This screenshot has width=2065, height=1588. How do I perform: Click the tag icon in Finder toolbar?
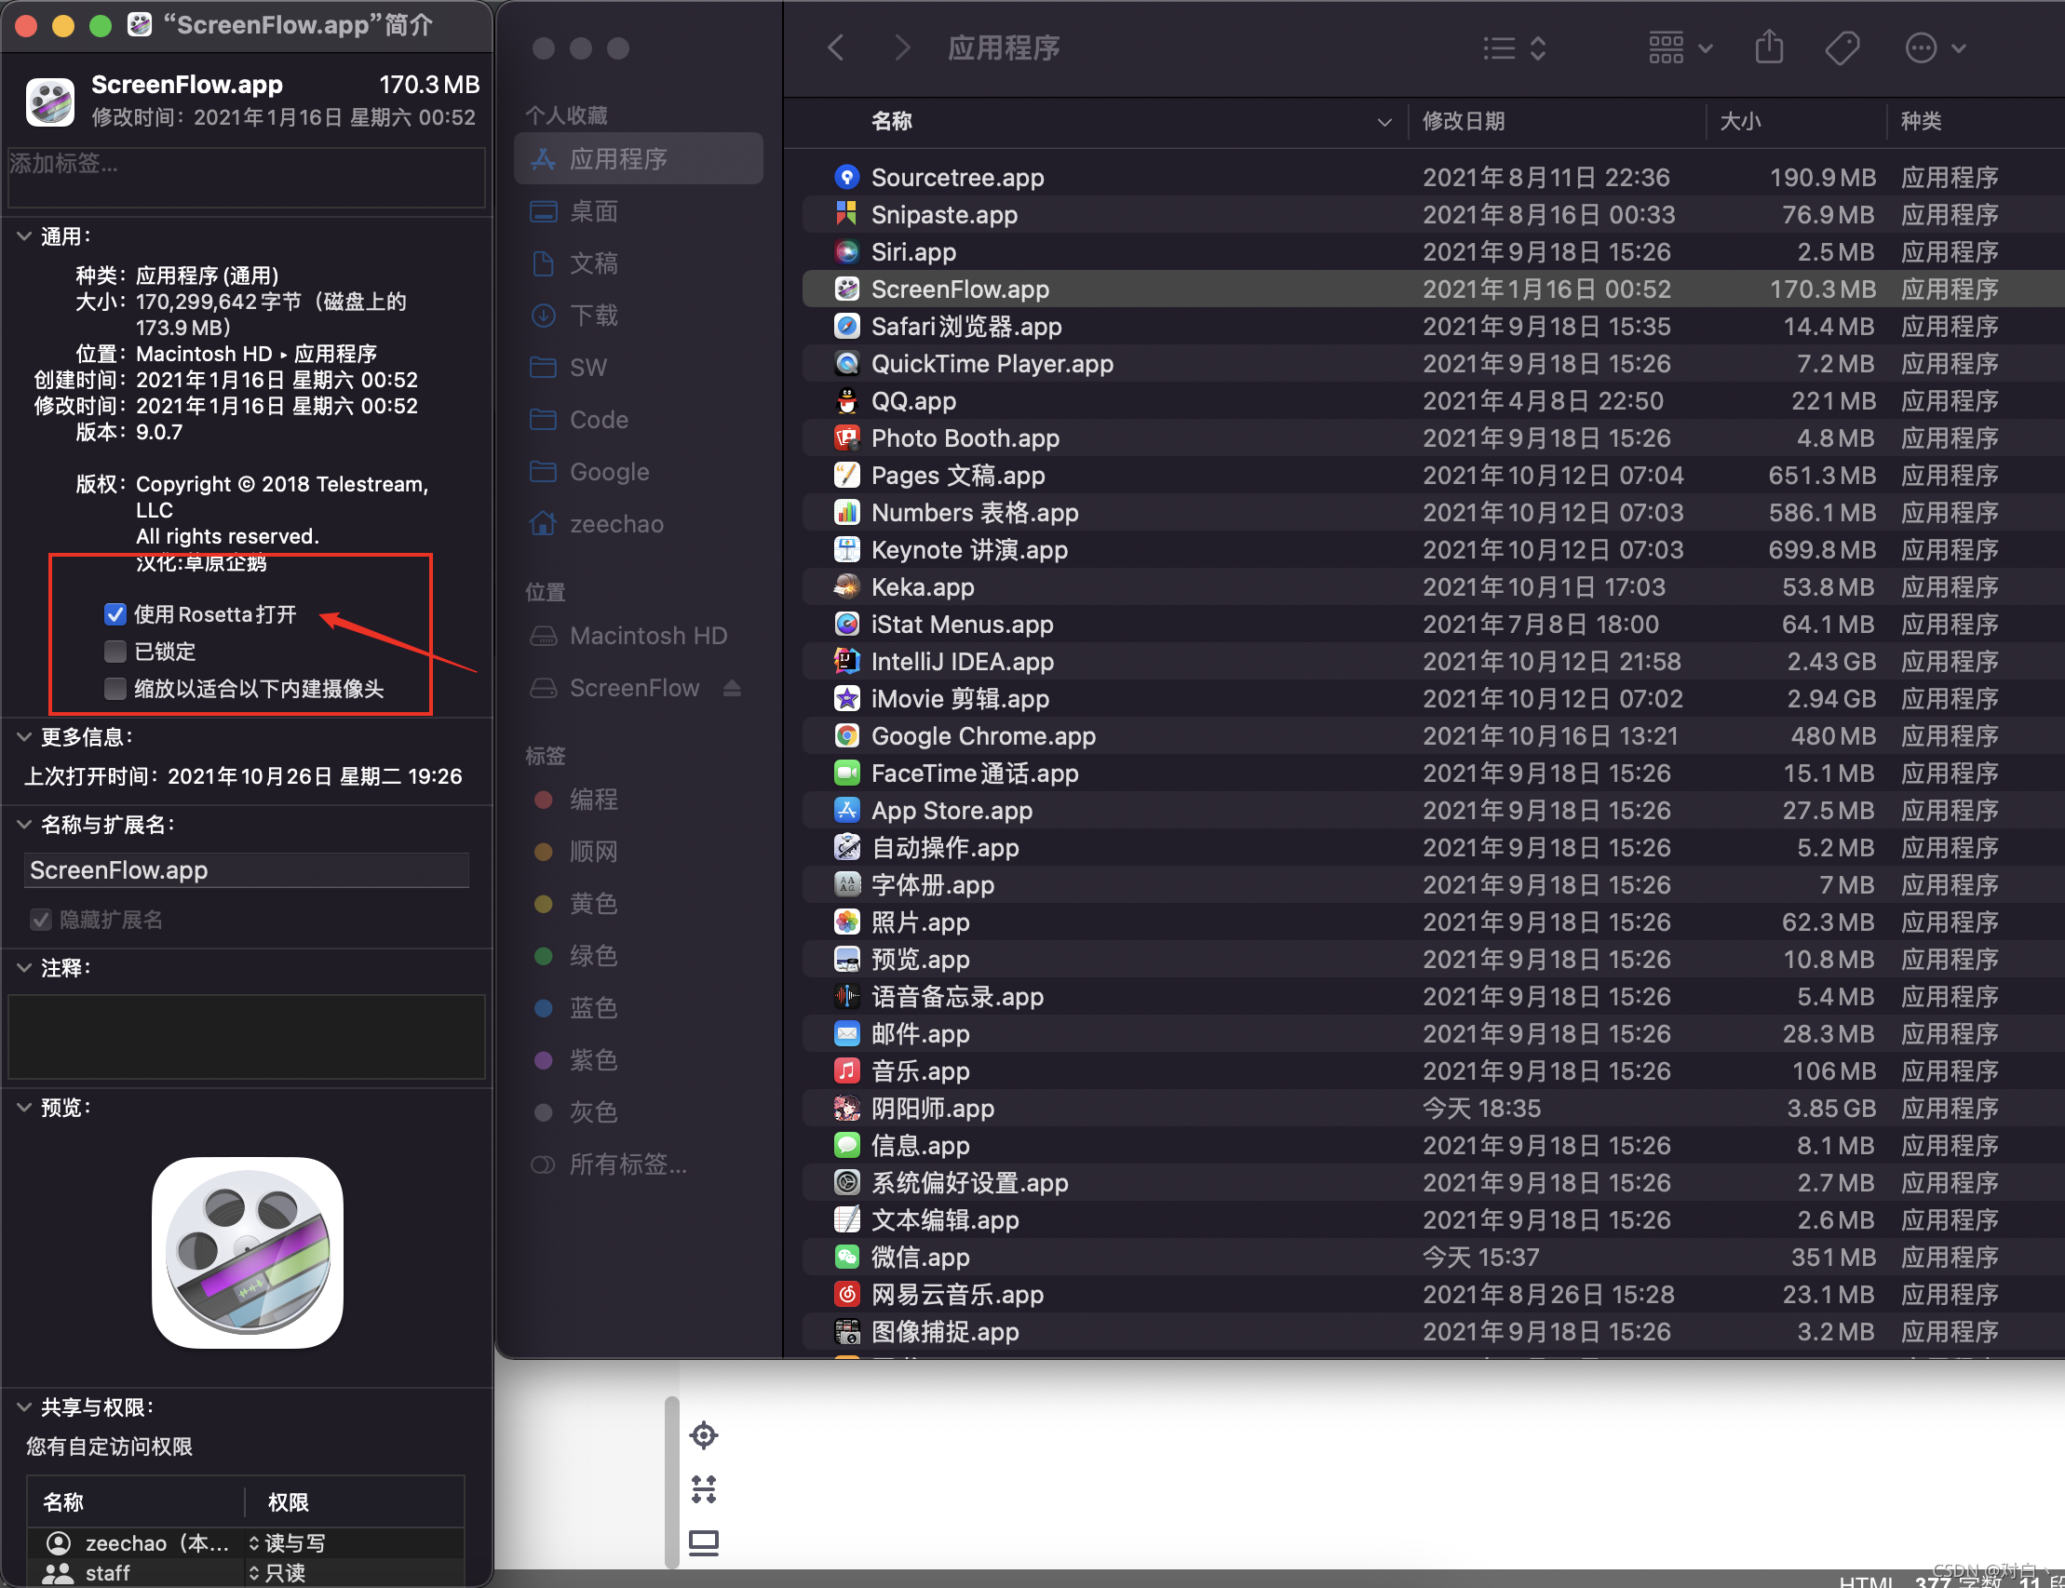click(1842, 47)
